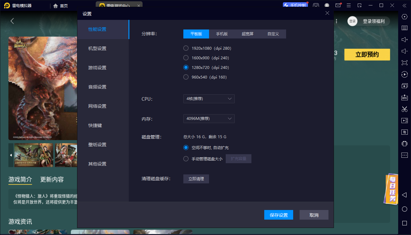Open 机型设置 in the settings sidebar

pos(103,48)
